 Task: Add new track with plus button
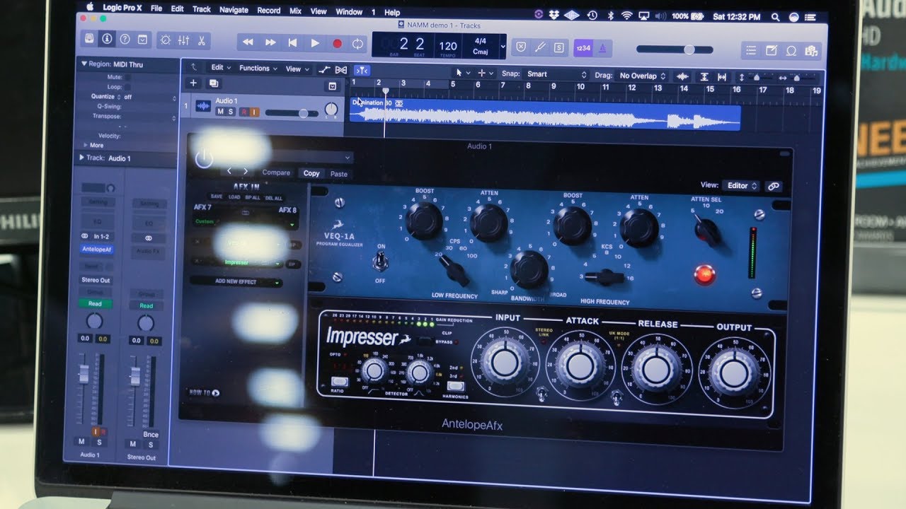point(193,83)
